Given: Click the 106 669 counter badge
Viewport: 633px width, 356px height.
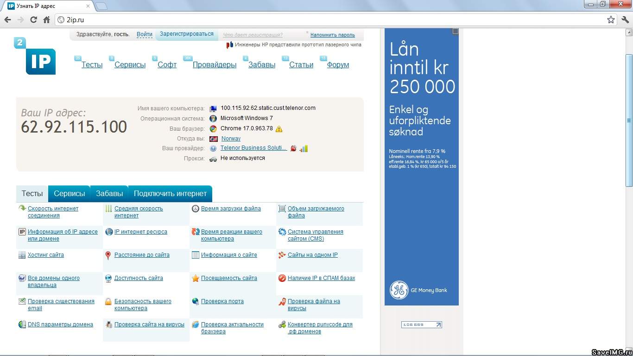Looking at the screenshot, I should (x=422, y=325).
